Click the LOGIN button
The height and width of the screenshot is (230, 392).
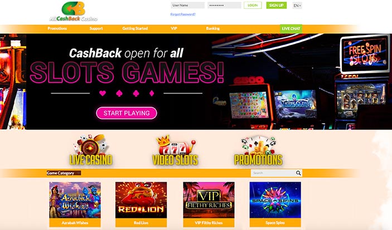pyautogui.click(x=253, y=5)
